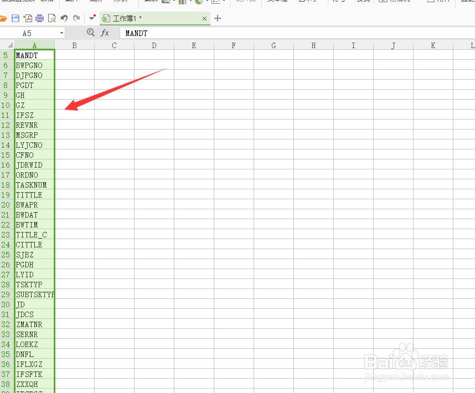Click cell containing LYJCNO
Viewport: 475px width, 393px height.
coord(34,145)
